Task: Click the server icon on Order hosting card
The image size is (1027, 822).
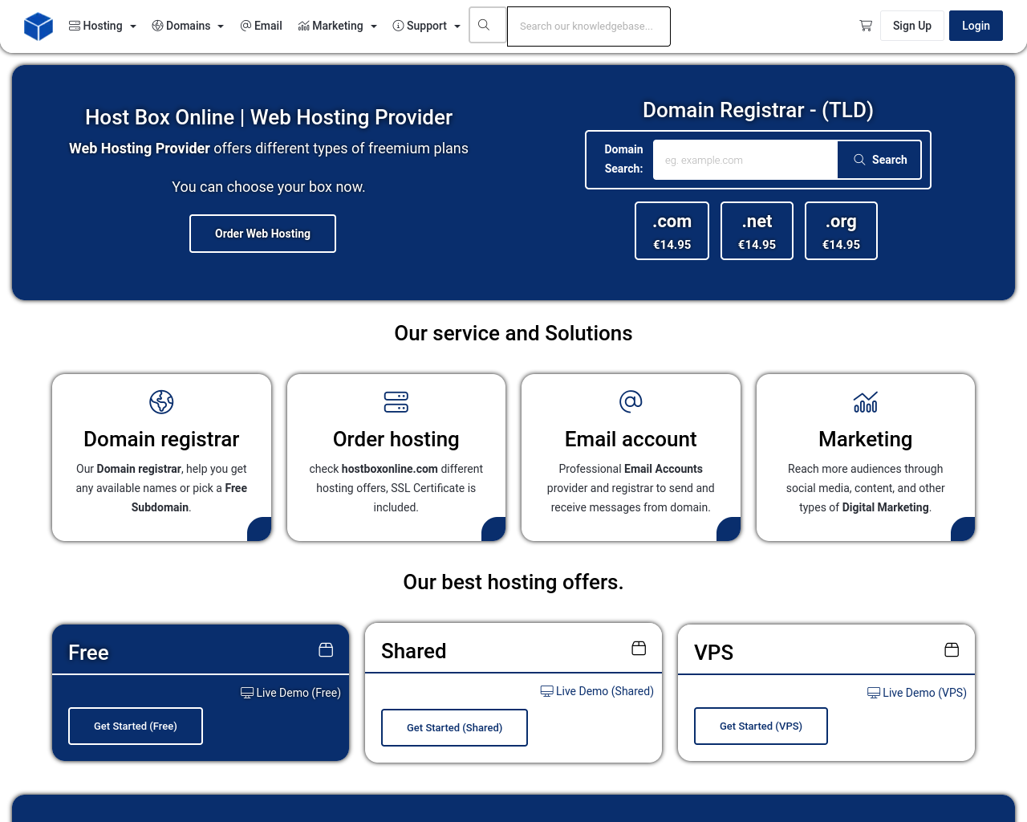Action: (396, 401)
